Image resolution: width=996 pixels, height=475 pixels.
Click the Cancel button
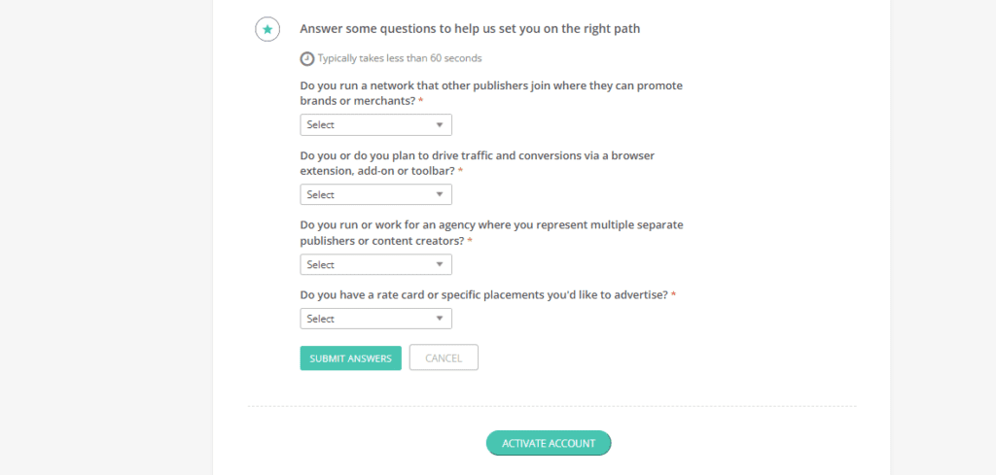click(444, 358)
